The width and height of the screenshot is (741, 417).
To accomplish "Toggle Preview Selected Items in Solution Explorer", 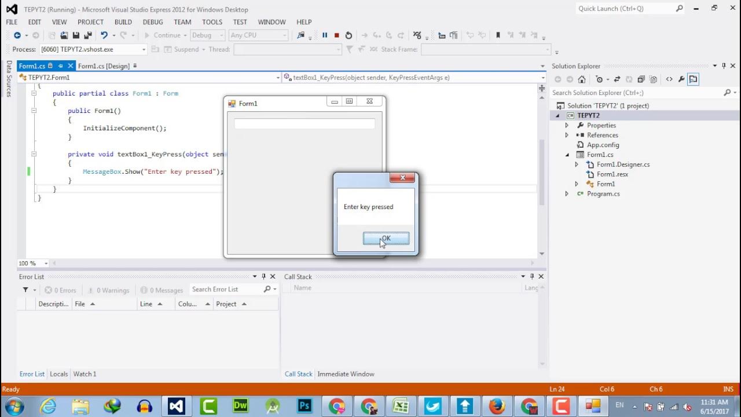I will pos(693,79).
